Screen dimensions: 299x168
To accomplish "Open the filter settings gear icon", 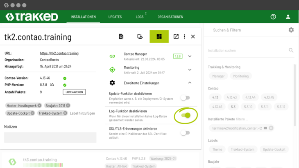I will 291,30.
